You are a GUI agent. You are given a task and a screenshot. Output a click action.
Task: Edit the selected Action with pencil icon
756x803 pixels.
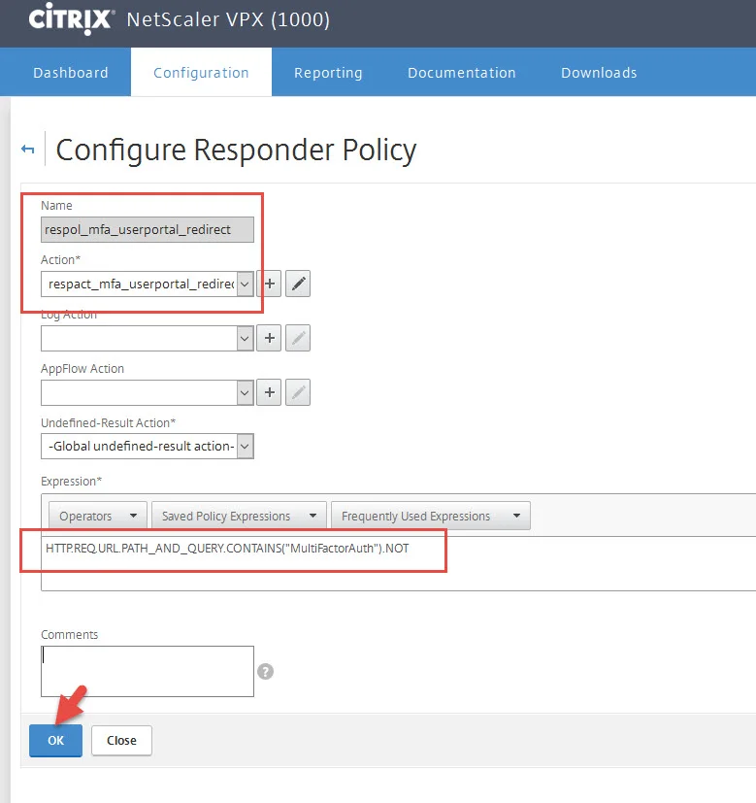click(298, 284)
